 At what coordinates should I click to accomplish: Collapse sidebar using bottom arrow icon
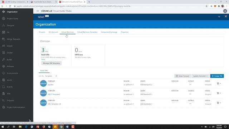(x=30, y=121)
